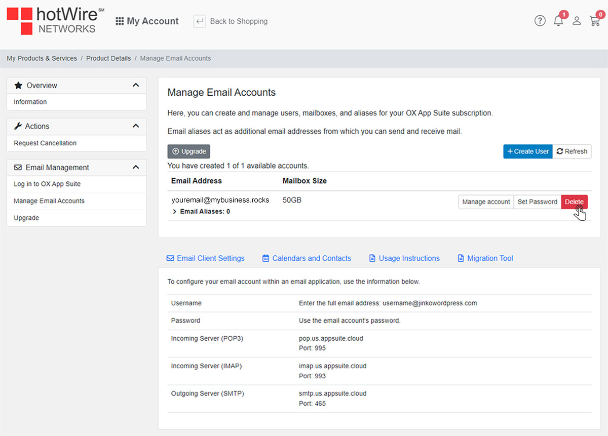Click the Actions wrench icon

click(x=18, y=126)
